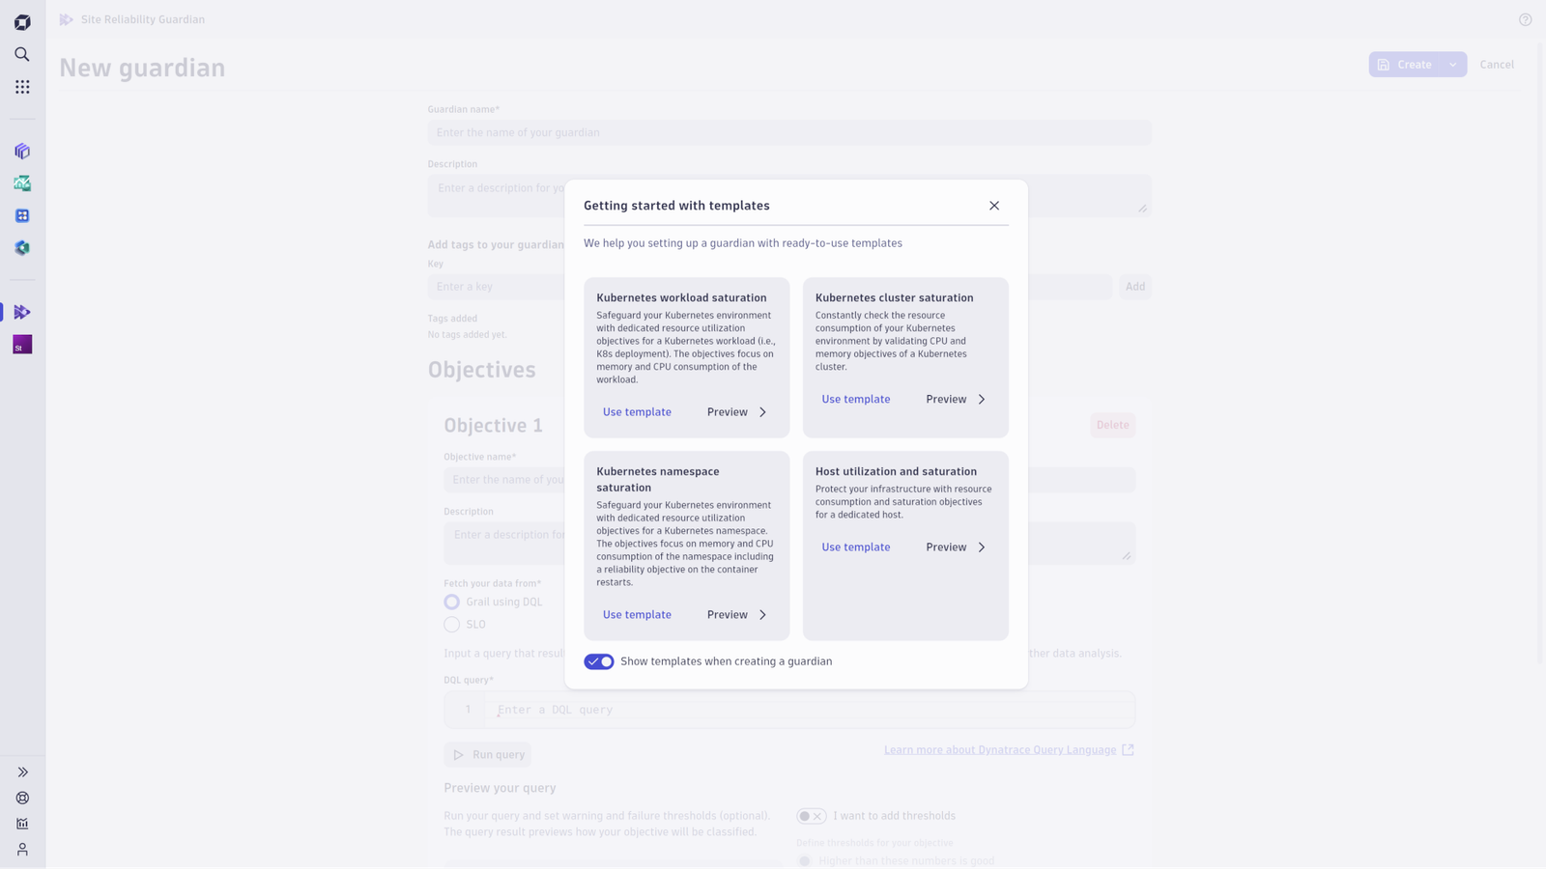
Task: Open the bar chart icon in sidebar bottom
Action: 22,824
